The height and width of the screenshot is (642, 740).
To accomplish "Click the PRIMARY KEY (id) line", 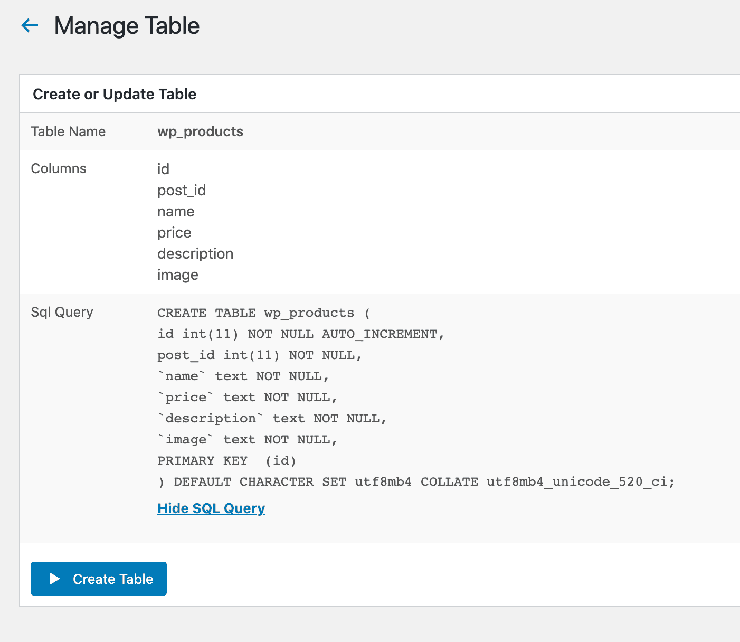I will (x=226, y=460).
